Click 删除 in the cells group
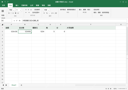 pos(84,10)
